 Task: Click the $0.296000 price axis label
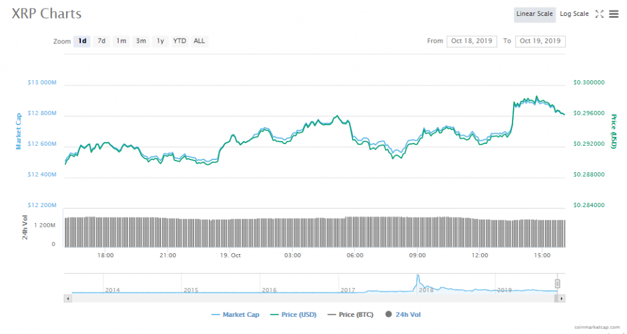589,113
